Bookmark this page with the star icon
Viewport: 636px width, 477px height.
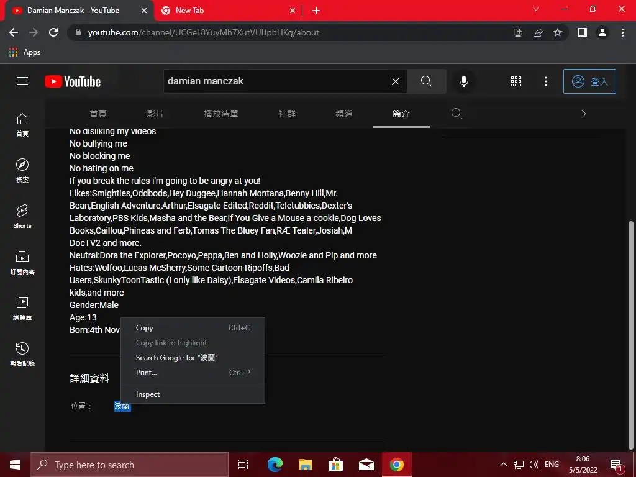tap(558, 32)
